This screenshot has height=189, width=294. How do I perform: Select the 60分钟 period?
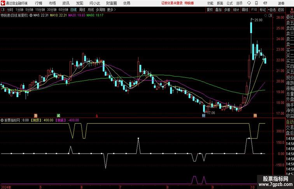tap(63, 10)
